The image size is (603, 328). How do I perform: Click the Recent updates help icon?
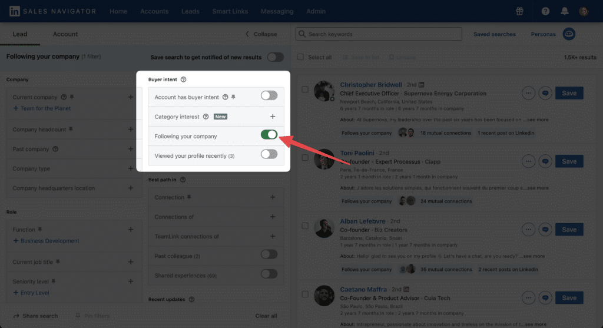[x=191, y=299]
